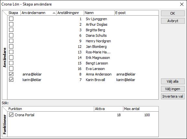The image size is (187, 139).
Task: Select all users with Välj alla
Action: 173,81
